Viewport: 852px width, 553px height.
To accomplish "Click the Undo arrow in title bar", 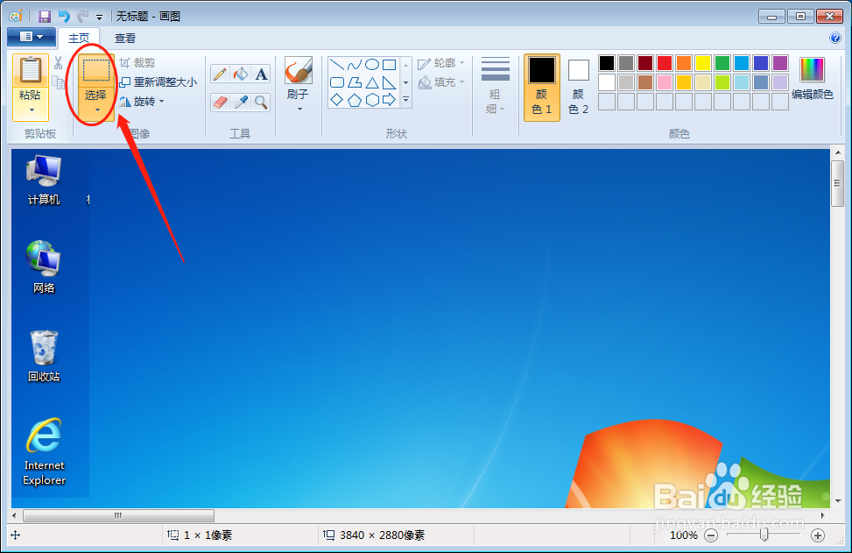I will pyautogui.click(x=64, y=17).
